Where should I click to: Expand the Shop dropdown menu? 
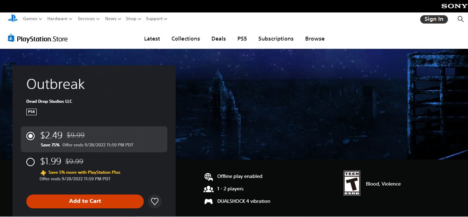(133, 19)
